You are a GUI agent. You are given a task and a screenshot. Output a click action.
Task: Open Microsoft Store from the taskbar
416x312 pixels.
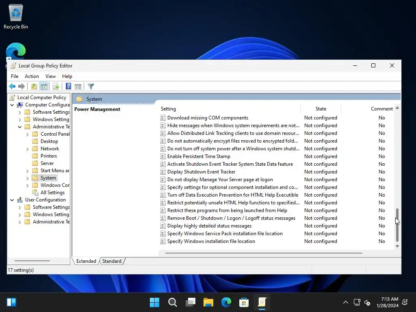coord(244,302)
